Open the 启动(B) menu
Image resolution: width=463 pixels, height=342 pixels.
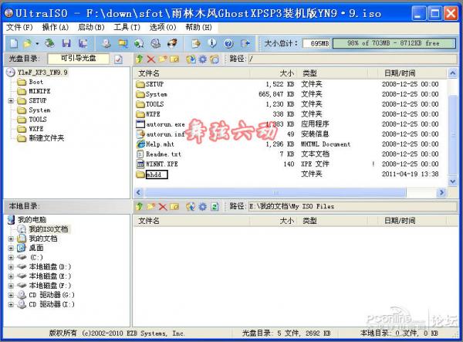[x=91, y=28]
